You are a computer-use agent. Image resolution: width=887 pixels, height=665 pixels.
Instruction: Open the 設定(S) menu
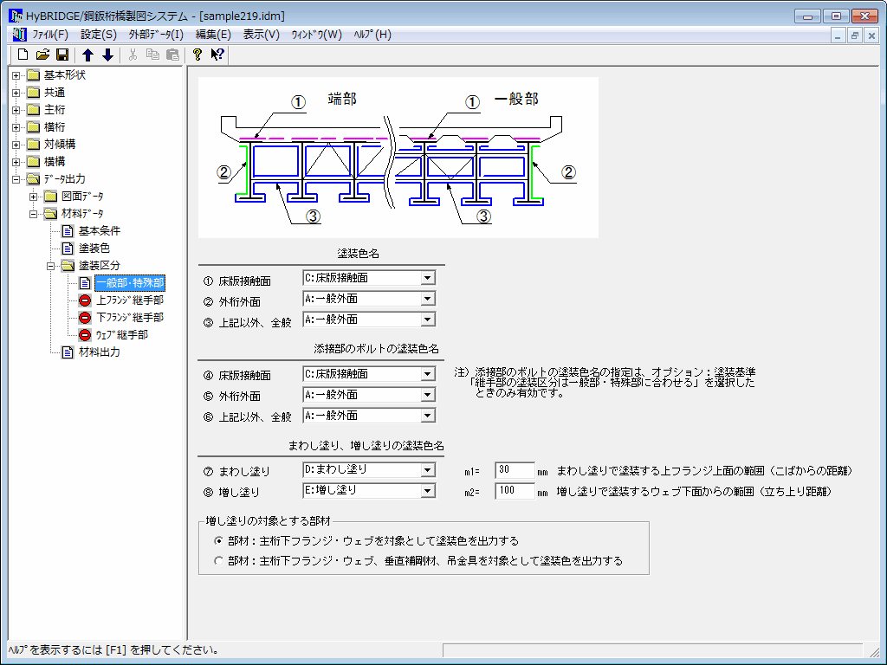tap(98, 35)
